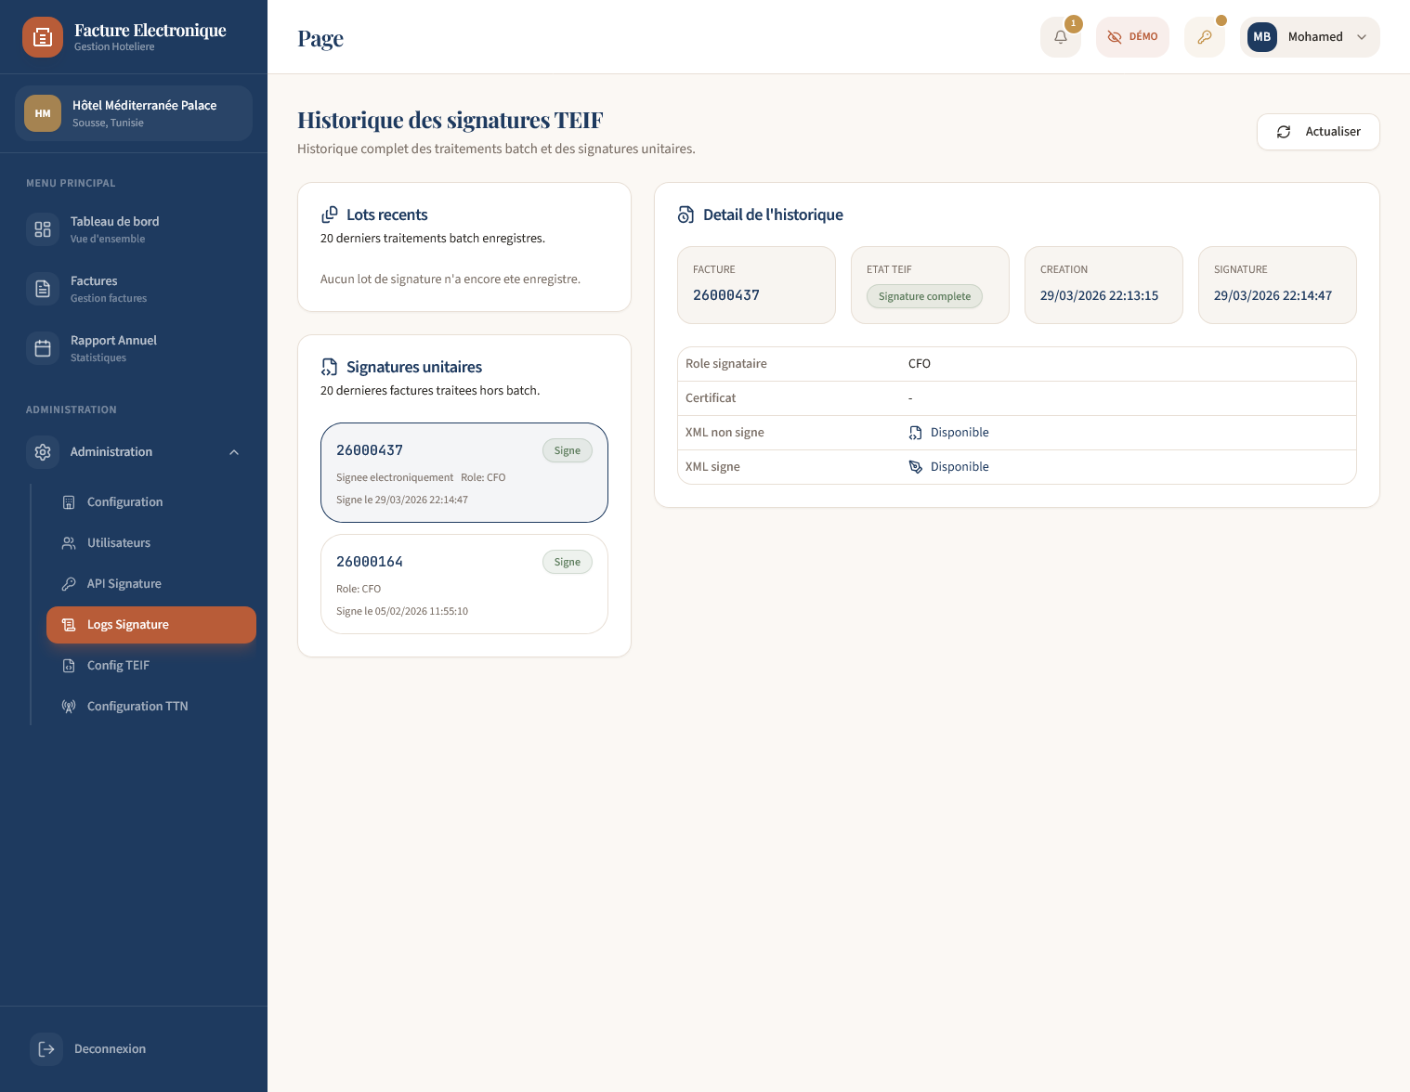Image resolution: width=1410 pixels, height=1092 pixels.
Task: Click the notification bell icon
Action: pyautogui.click(x=1060, y=37)
